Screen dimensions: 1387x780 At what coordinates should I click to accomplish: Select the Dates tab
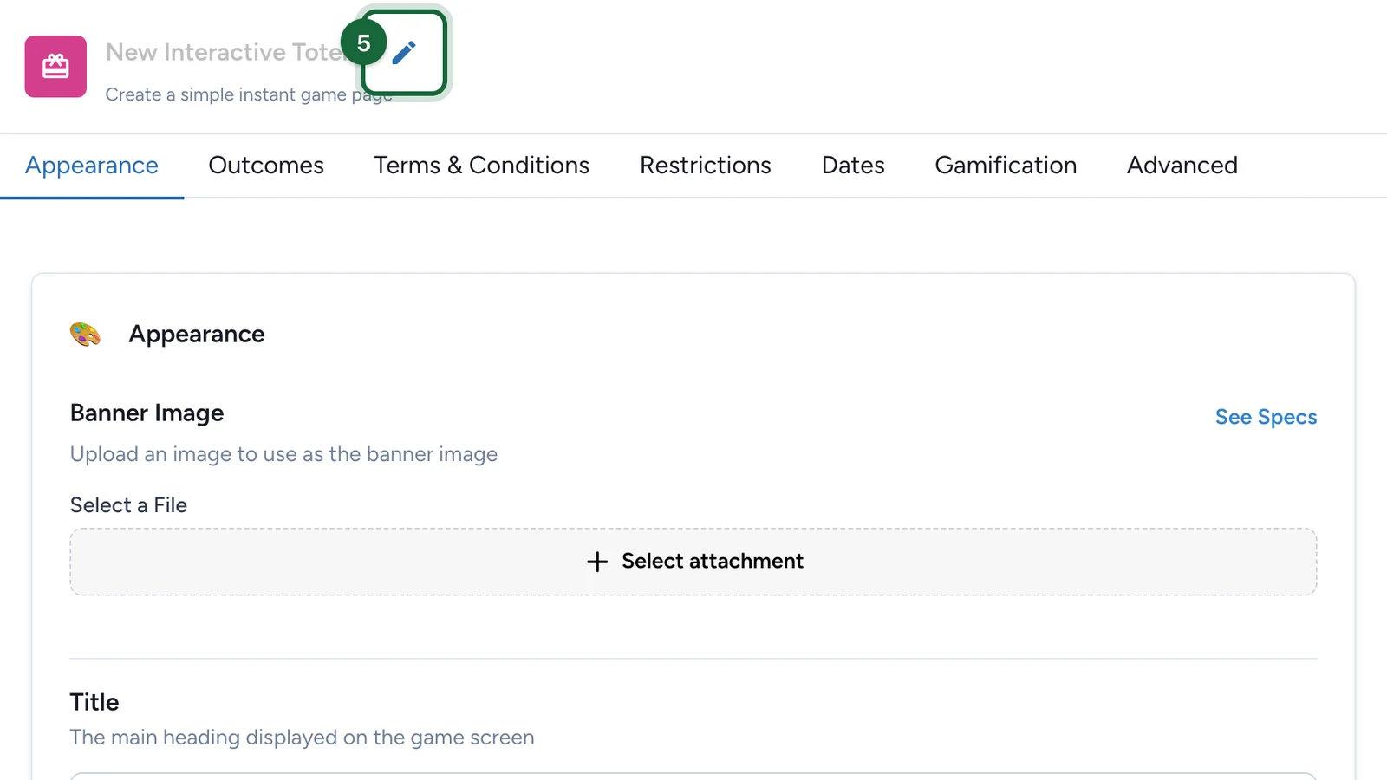pyautogui.click(x=853, y=166)
